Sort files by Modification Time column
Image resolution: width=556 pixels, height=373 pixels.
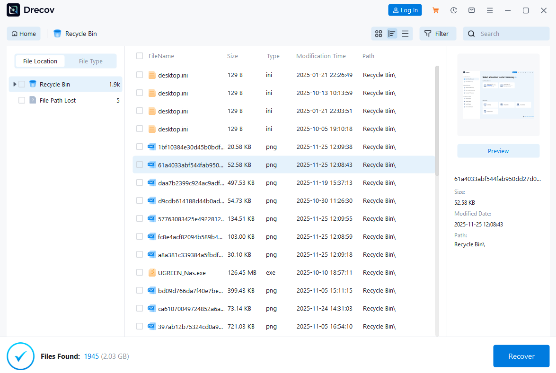point(320,55)
